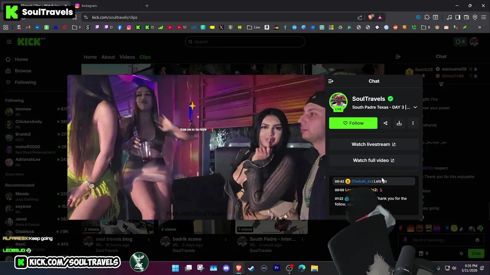Screen dimensions: 490x275
Task: Open File Explorer from the taskbar
Action: click(314, 268)
